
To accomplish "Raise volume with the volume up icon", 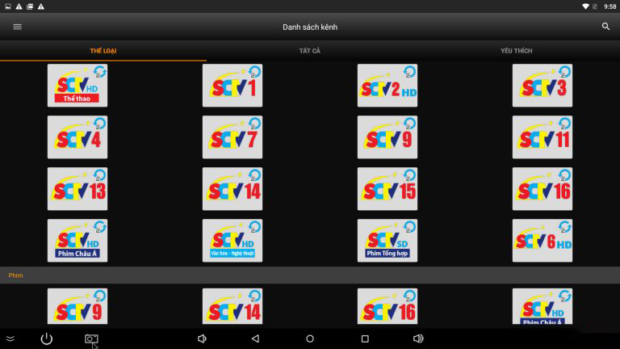I will pos(418,338).
